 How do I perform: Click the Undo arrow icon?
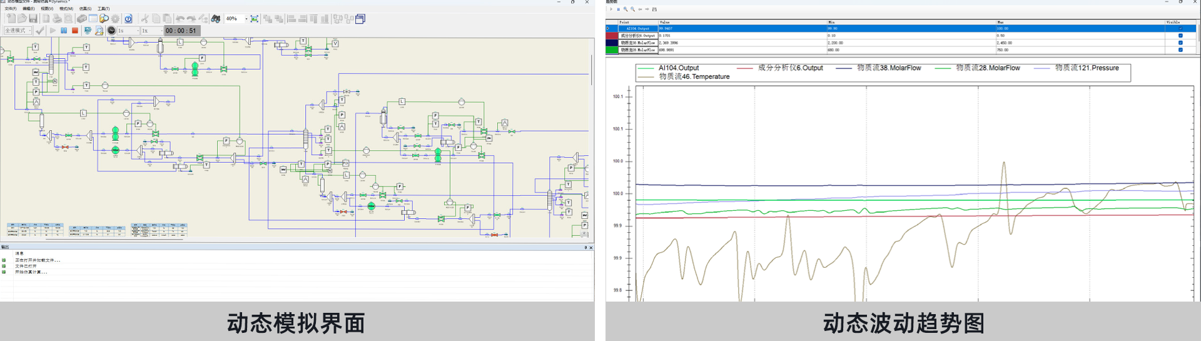[180, 19]
